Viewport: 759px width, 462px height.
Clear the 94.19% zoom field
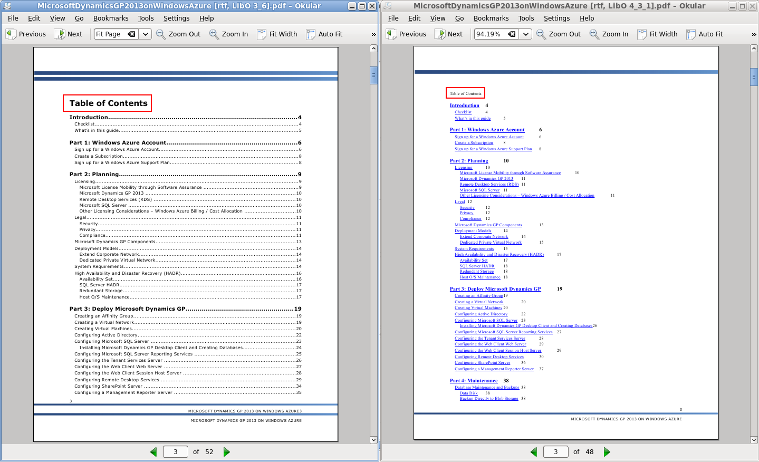[x=512, y=34]
